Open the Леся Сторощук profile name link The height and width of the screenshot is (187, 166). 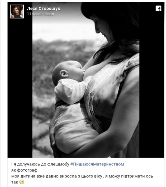tap(43, 8)
